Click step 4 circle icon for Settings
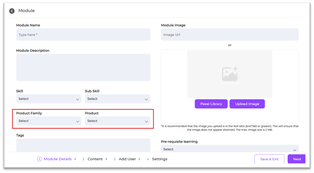This screenshot has width=314, height=173. point(148,159)
